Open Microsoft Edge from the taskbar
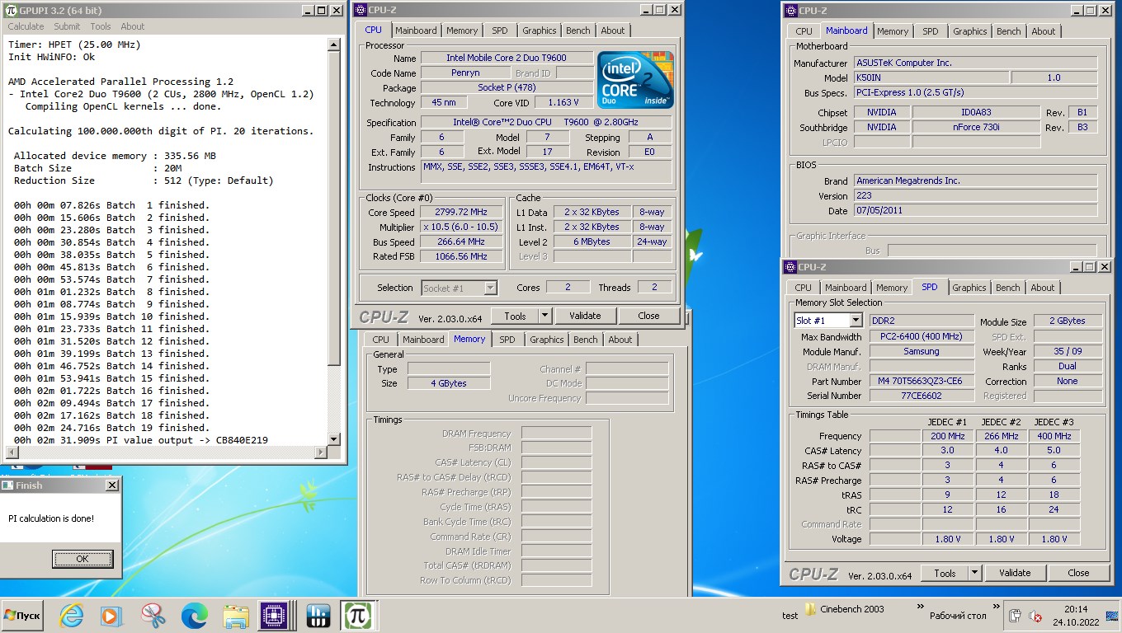The width and height of the screenshot is (1122, 633). [195, 615]
